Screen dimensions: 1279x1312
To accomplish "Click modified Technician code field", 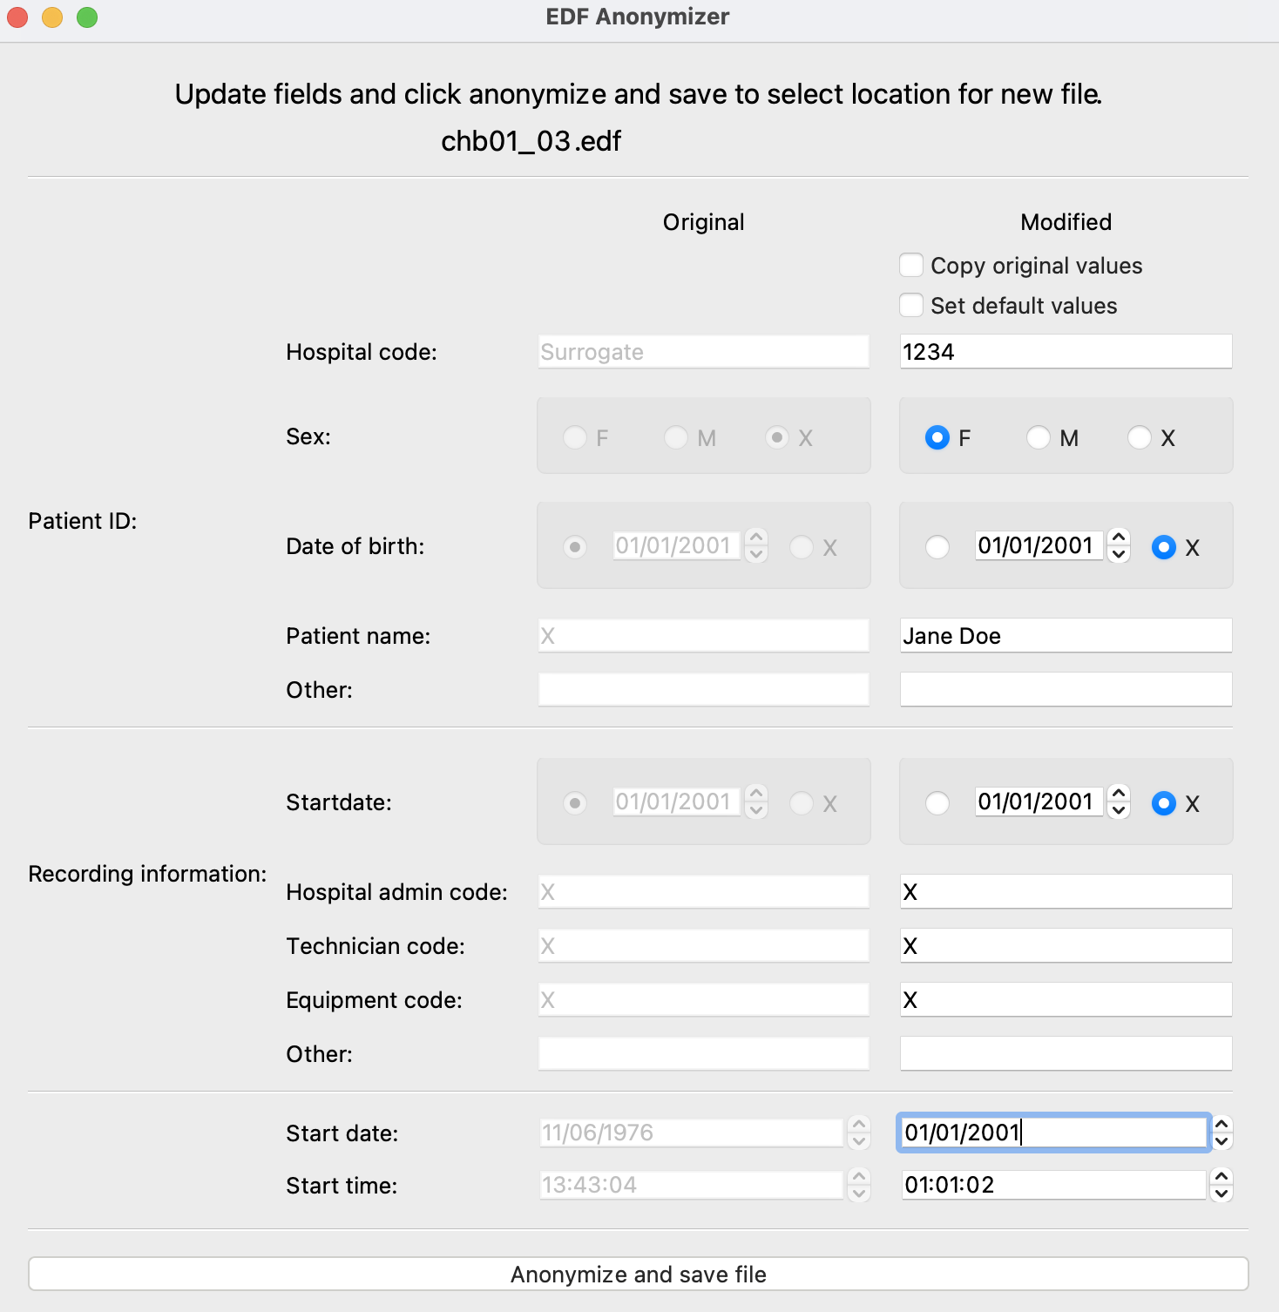I will [1066, 946].
